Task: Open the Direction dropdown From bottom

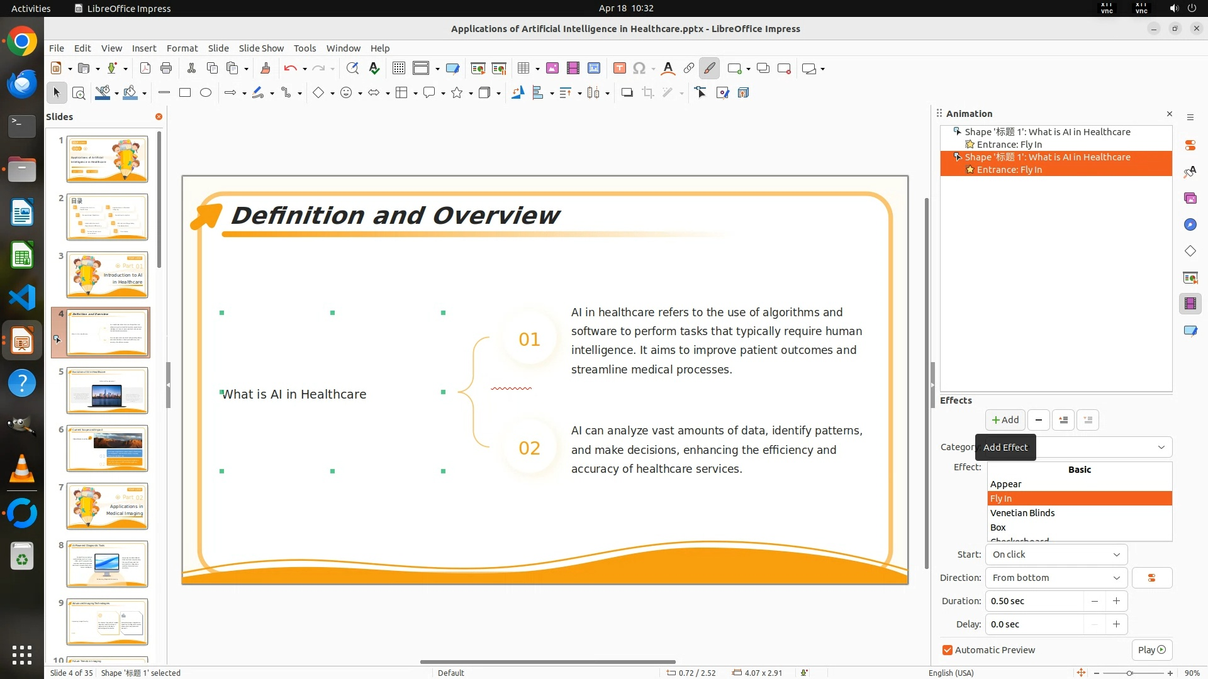Action: pyautogui.click(x=1056, y=578)
